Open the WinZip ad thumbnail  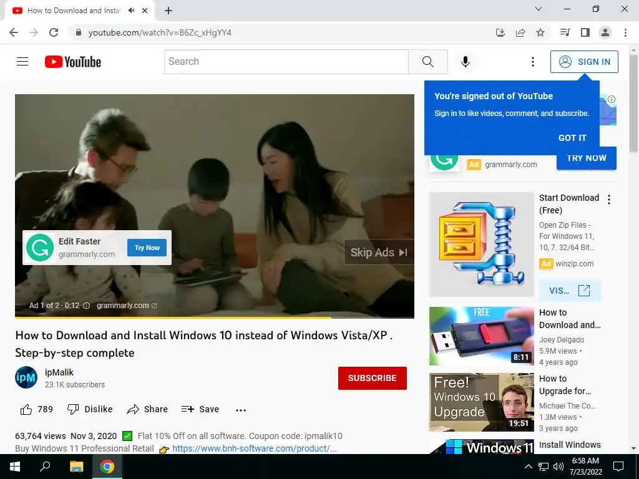tap(481, 244)
